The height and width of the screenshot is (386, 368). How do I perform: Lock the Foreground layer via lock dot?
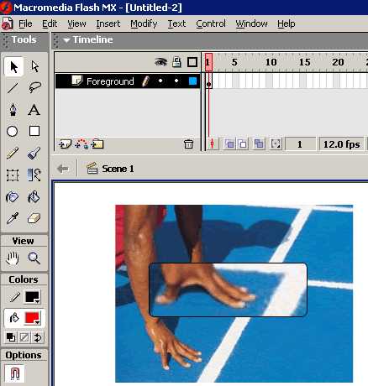(x=176, y=81)
